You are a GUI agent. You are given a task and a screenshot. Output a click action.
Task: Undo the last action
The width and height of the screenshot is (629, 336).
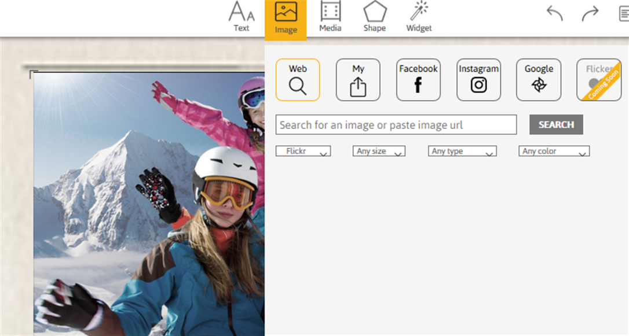tap(555, 13)
